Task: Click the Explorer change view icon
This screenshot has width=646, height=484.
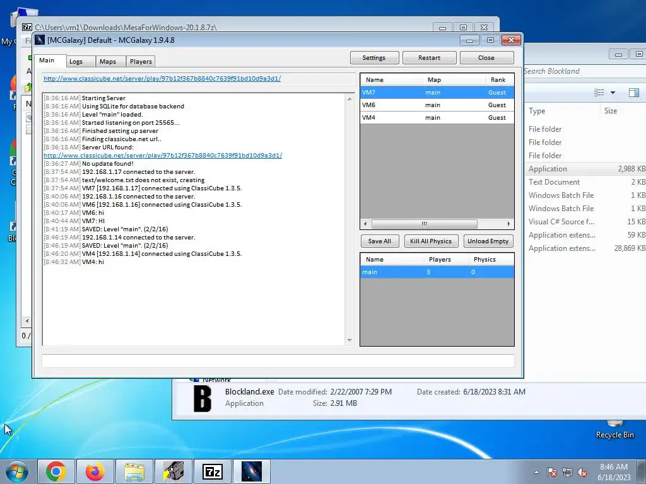Action: (599, 93)
